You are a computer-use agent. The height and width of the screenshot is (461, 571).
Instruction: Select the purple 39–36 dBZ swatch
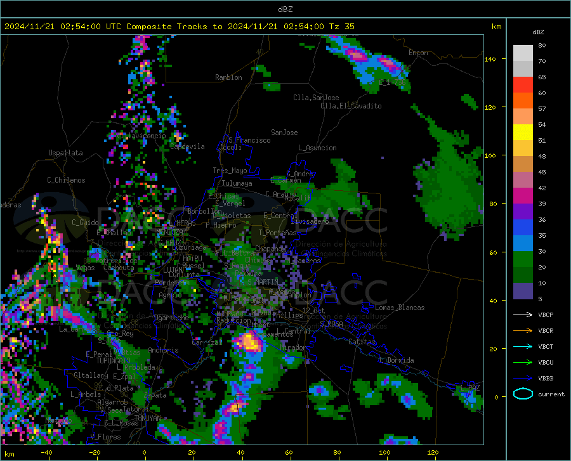click(523, 212)
